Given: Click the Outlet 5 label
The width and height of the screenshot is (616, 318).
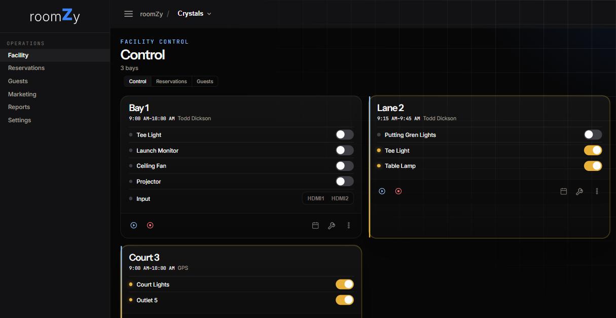Looking at the screenshot, I should [147, 300].
